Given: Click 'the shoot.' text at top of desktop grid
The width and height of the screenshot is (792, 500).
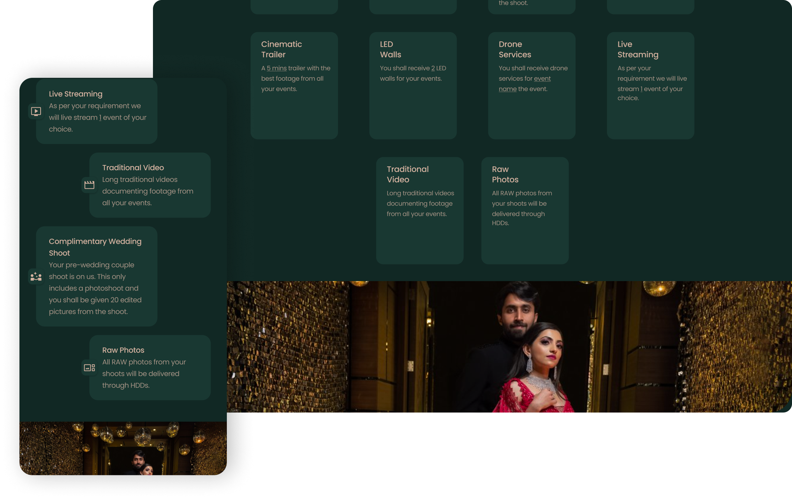Looking at the screenshot, I should click(513, 3).
